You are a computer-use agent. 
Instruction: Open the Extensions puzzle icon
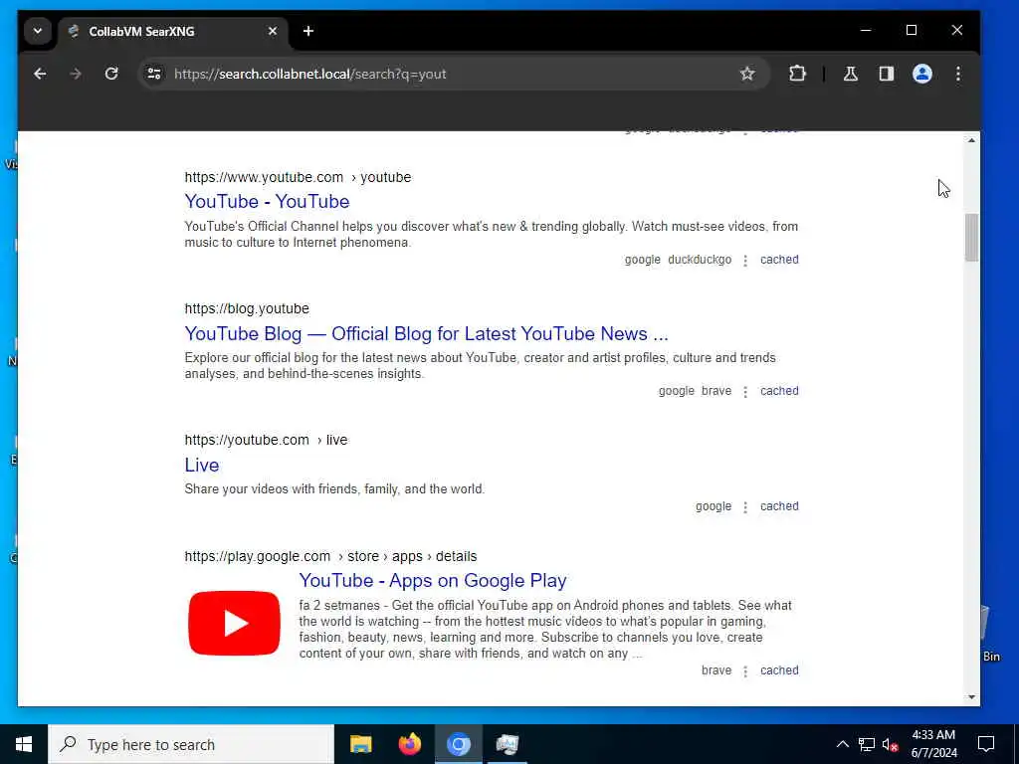pyautogui.click(x=797, y=74)
